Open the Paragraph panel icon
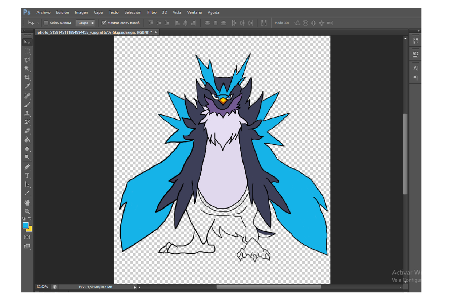Image resolution: width=466 pixels, height=300 pixels. click(416, 78)
